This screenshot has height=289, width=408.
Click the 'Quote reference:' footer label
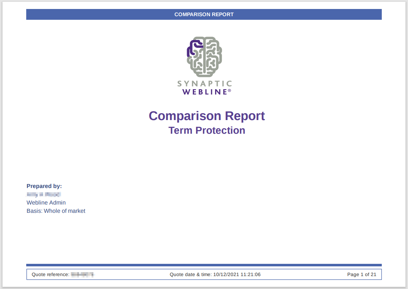click(x=51, y=274)
